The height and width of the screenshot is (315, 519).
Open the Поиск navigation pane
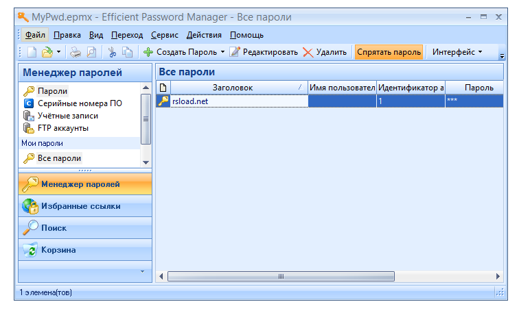click(x=85, y=228)
